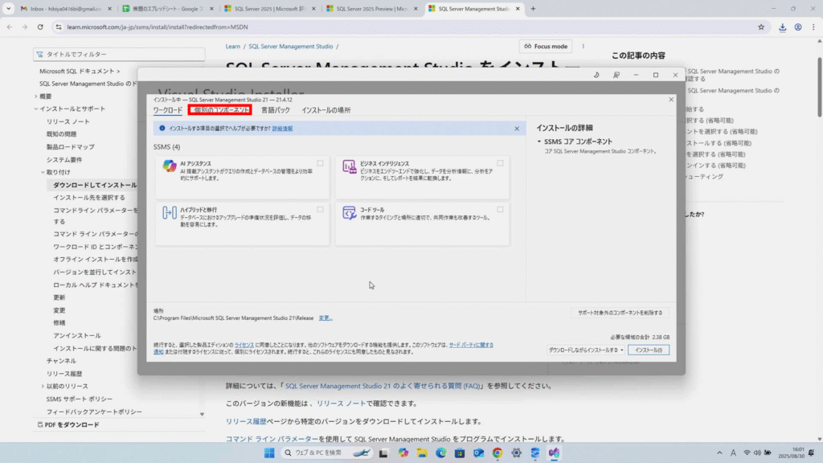Open the ライセンス link in the installer

click(244, 345)
